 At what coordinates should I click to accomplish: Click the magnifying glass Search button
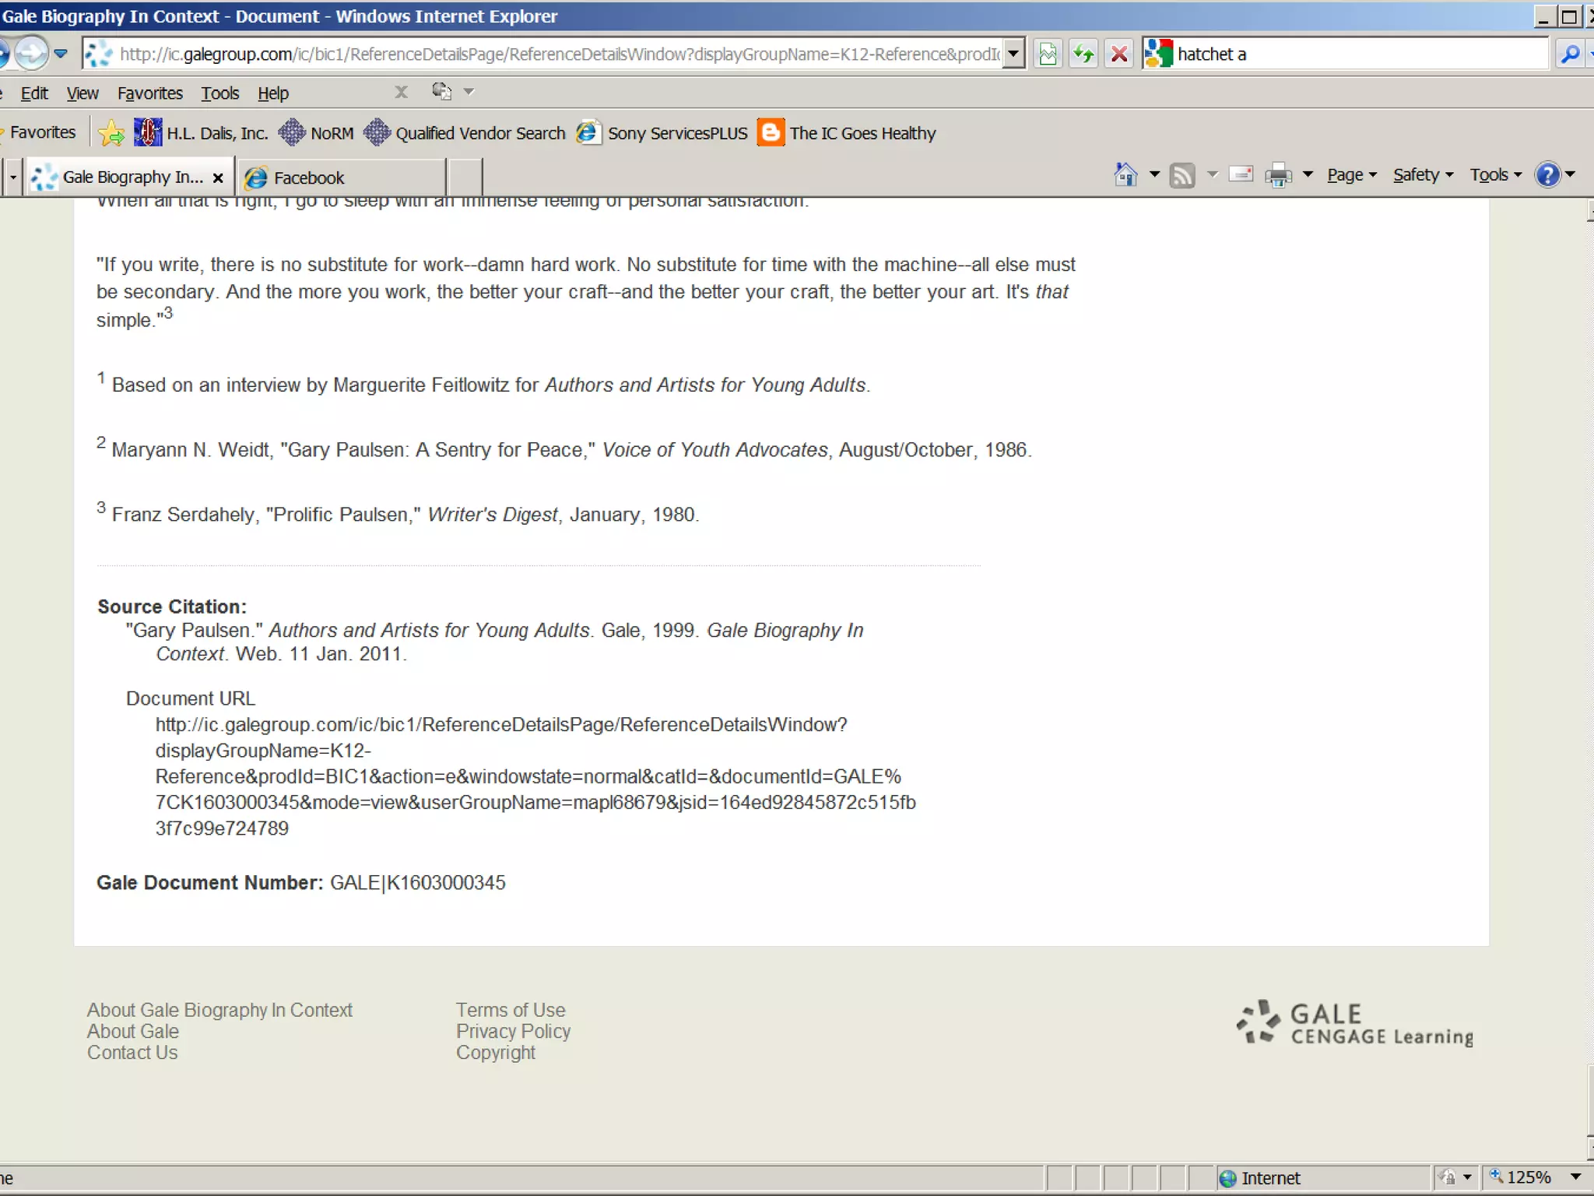pyautogui.click(x=1570, y=54)
